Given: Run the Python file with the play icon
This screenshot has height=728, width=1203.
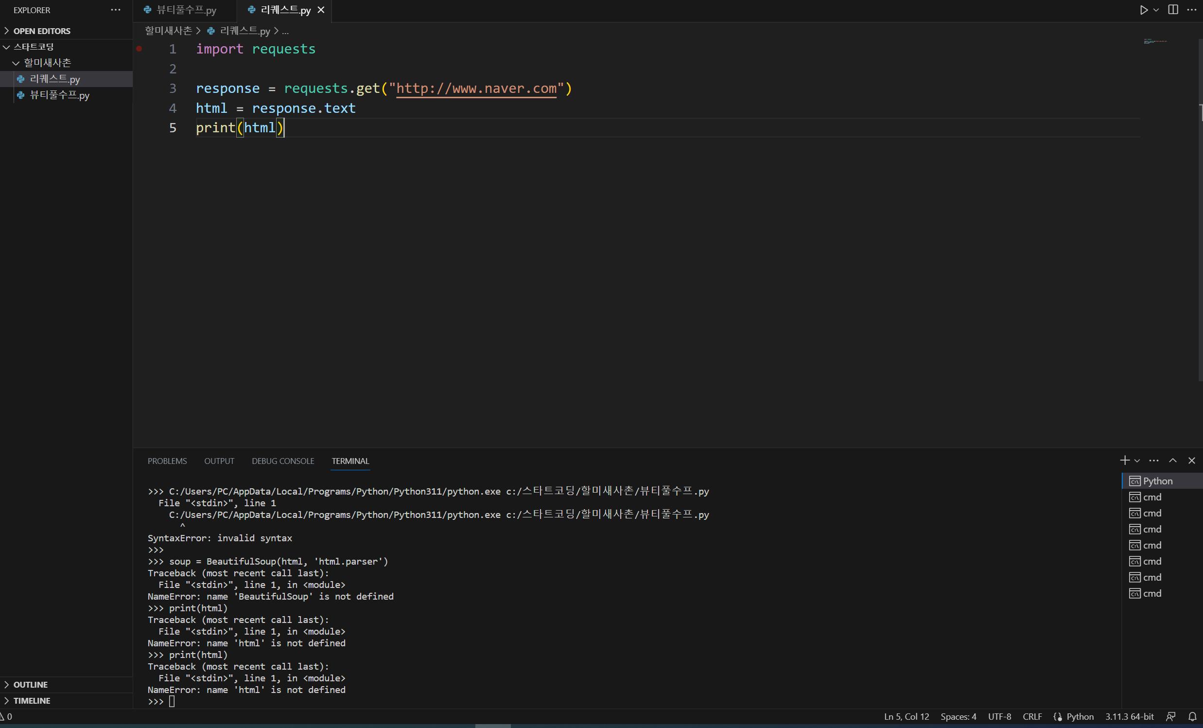Looking at the screenshot, I should coord(1143,10).
